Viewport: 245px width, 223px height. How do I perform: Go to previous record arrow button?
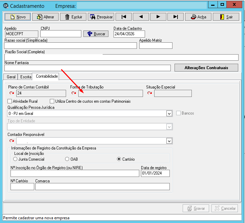(141, 17)
